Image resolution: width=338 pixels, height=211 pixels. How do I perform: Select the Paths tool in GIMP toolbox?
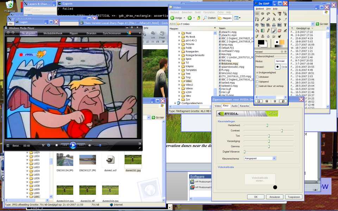point(257,19)
